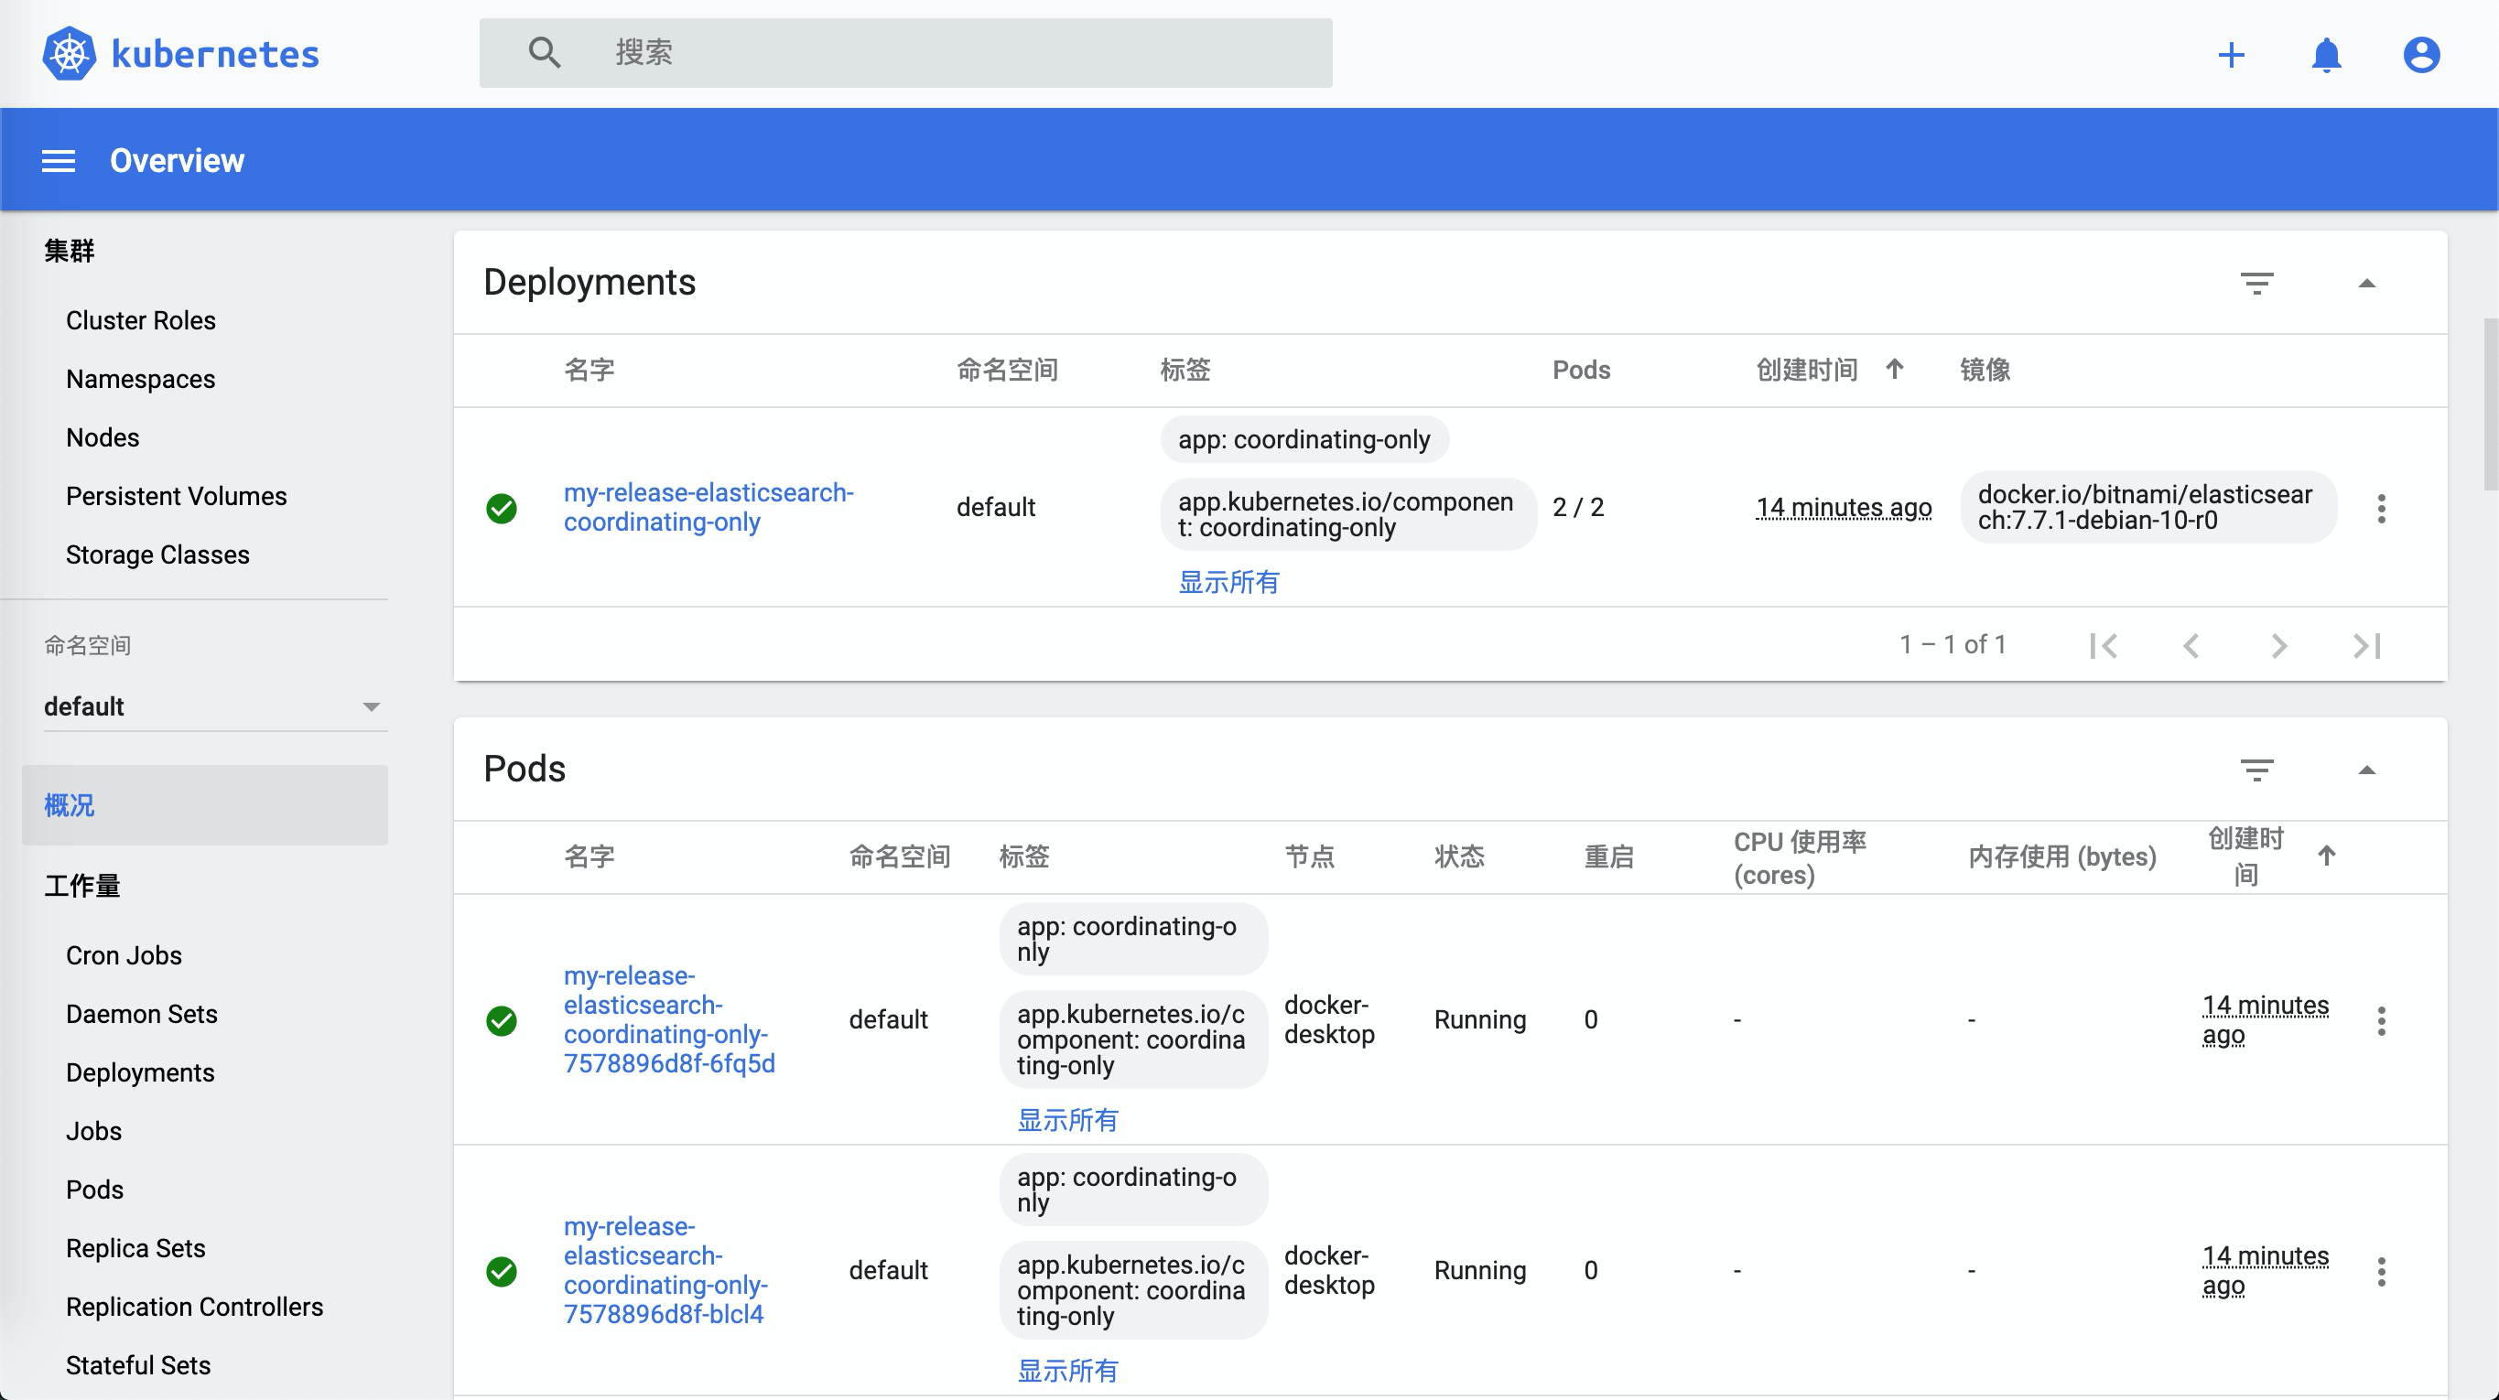2499x1400 pixels.
Task: Open deployment my-release-elasticsearch-coordinating-only
Action: point(709,506)
